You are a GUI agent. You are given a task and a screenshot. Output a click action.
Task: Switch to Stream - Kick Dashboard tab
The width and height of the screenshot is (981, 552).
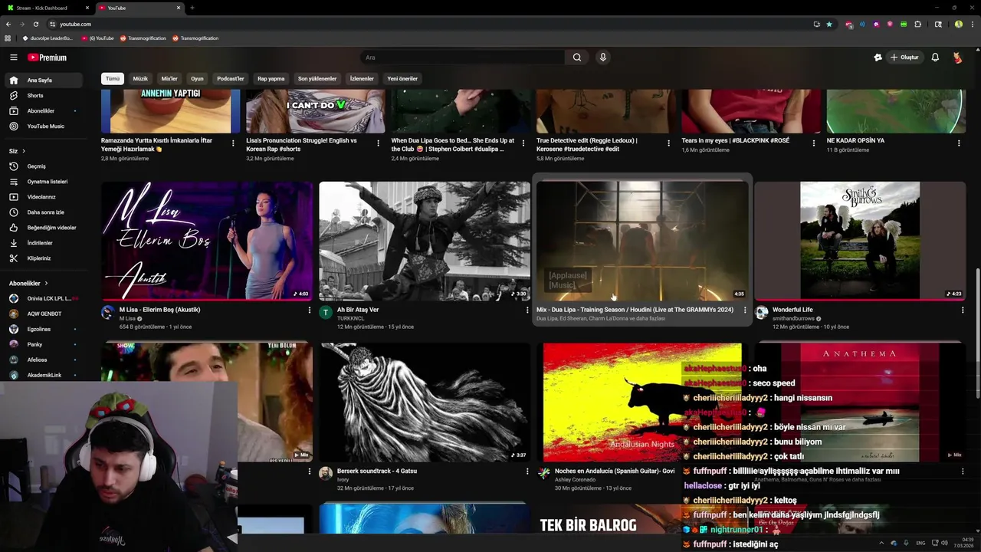pos(46,8)
